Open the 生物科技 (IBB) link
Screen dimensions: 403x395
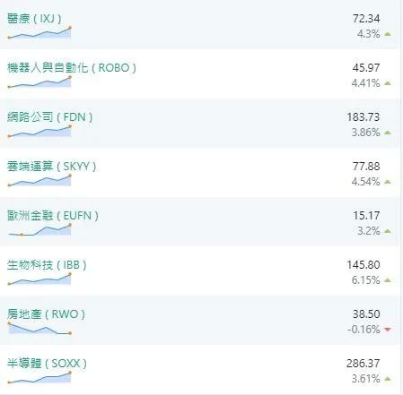point(47,265)
